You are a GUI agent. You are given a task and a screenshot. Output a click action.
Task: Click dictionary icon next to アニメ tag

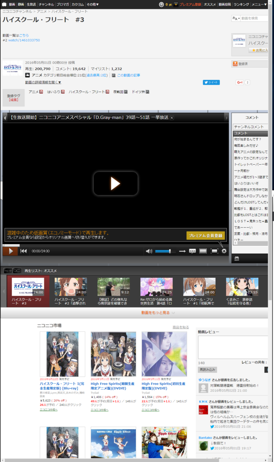[x=41, y=92]
